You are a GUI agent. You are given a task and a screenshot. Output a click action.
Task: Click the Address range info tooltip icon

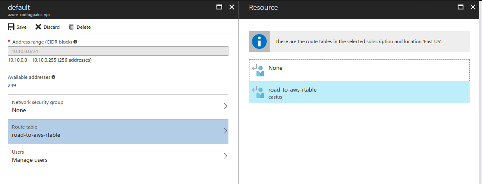pos(75,41)
